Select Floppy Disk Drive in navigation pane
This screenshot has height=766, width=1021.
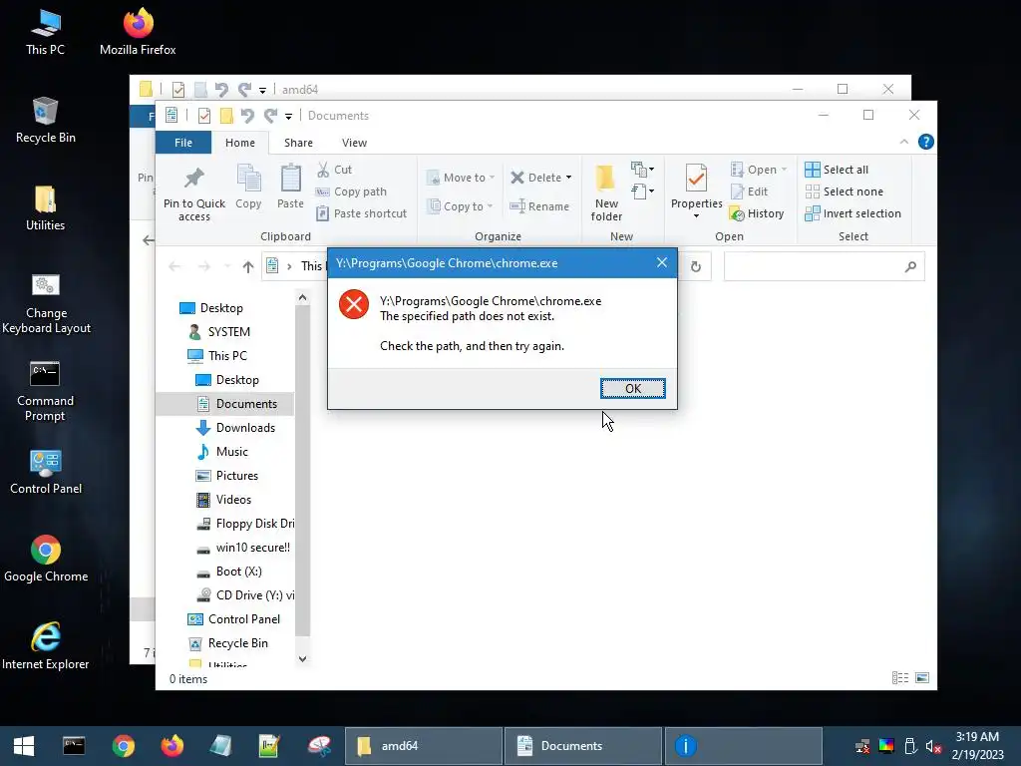pos(245,524)
